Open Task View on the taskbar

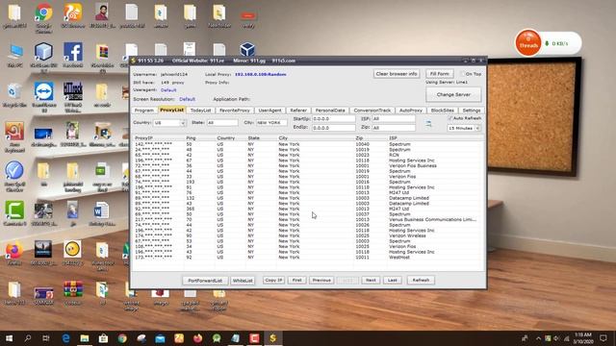tap(46, 338)
